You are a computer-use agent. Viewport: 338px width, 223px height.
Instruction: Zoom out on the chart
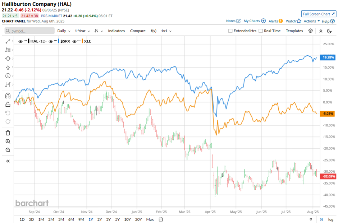coord(8,150)
